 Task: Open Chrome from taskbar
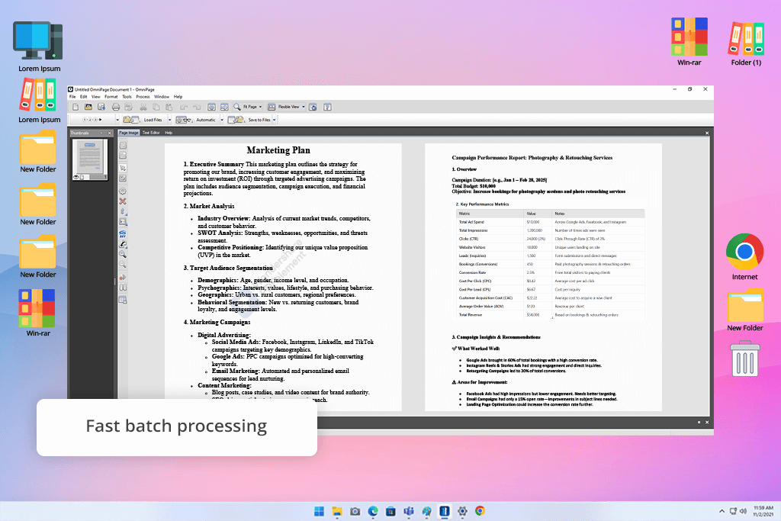tap(480, 511)
